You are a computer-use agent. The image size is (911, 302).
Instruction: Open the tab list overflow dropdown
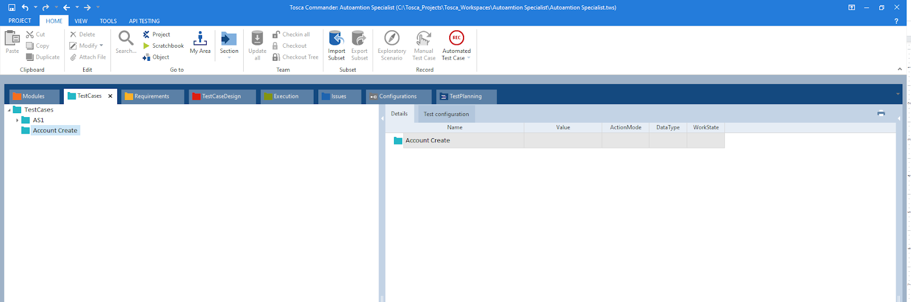pyautogui.click(x=898, y=94)
